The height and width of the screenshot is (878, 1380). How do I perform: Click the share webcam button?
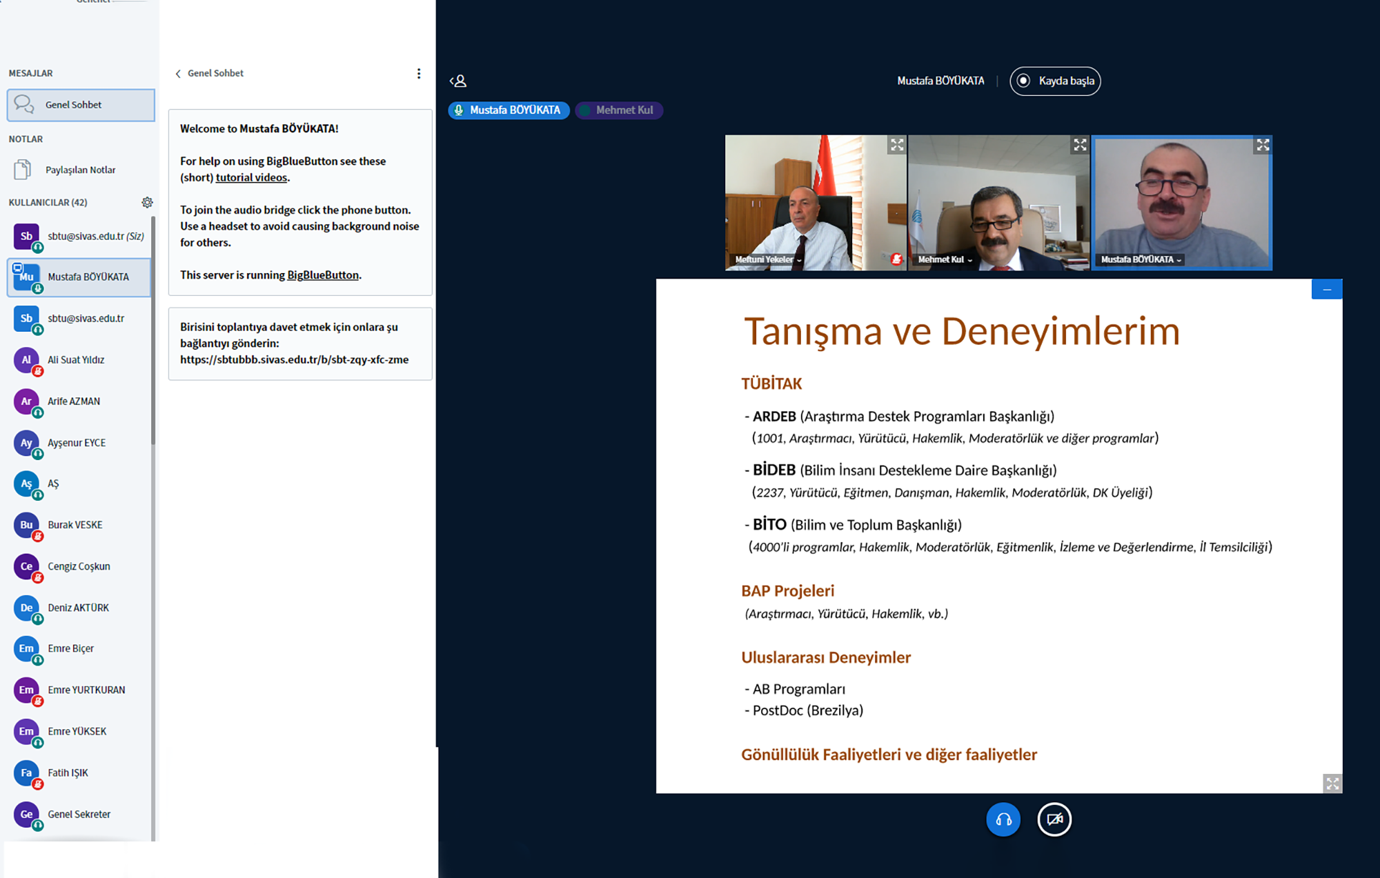click(x=1054, y=819)
